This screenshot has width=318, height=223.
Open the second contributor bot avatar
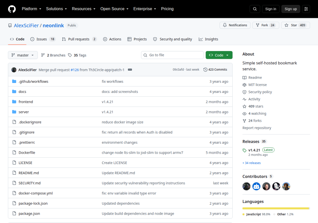click(256, 186)
